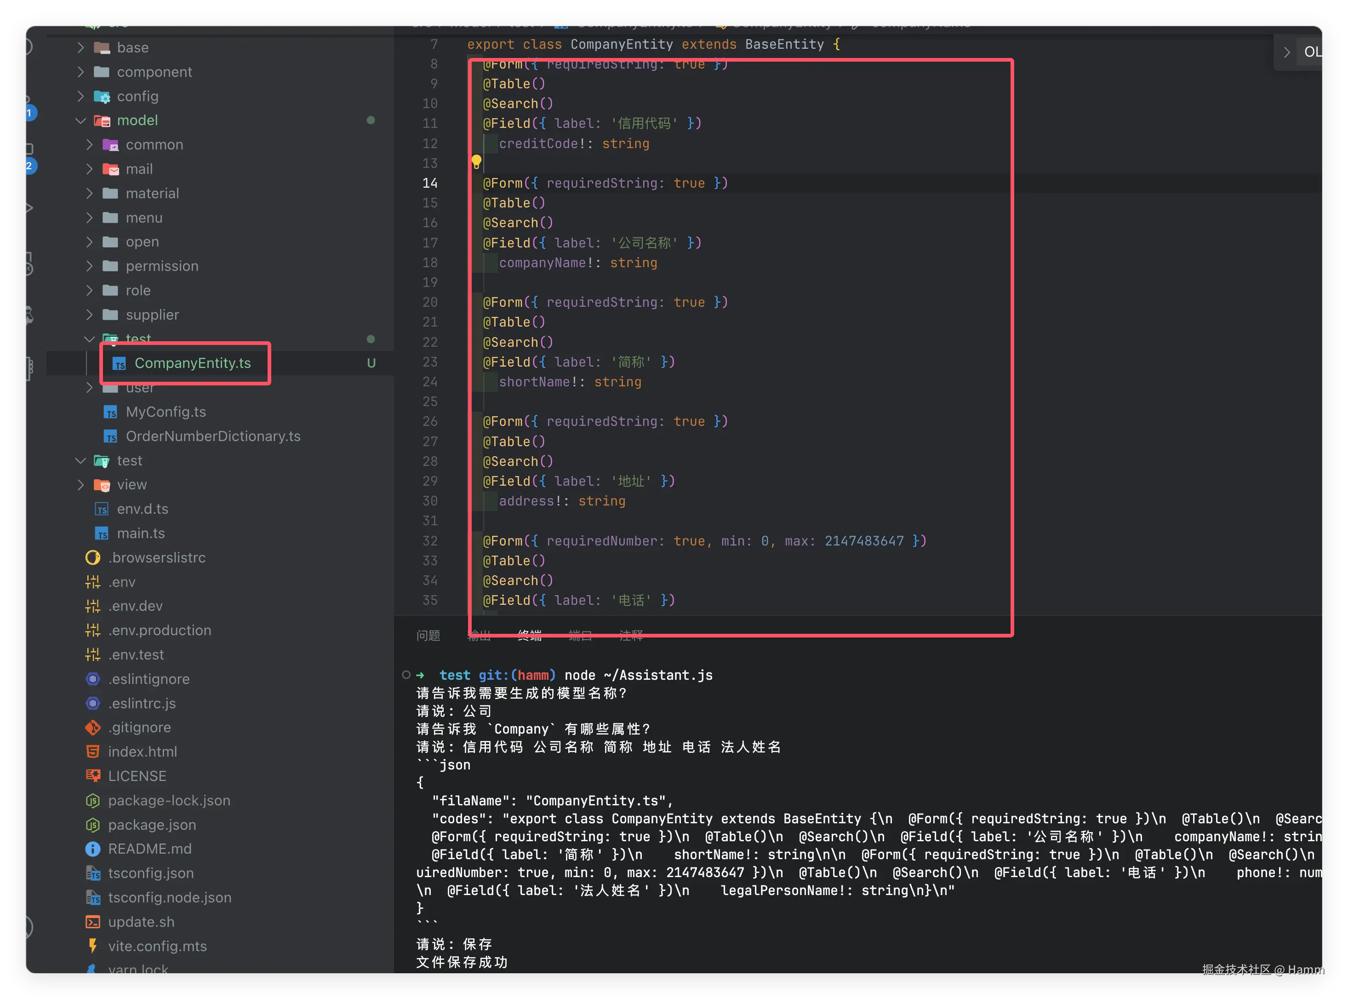Open OrderNumberDictionary.ts file
Image resolution: width=1348 pixels, height=999 pixels.
coord(213,436)
